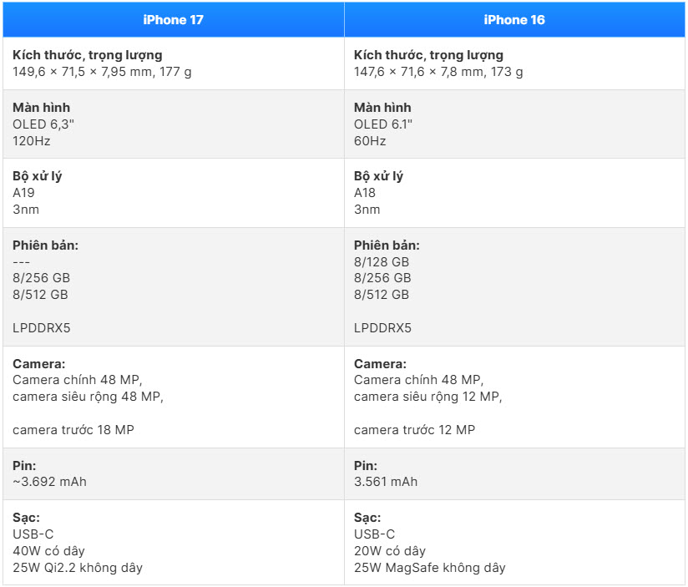This screenshot has height=587, width=688.
Task: Click "25W Qi2.2 không dây" text
Action: [x=78, y=568]
